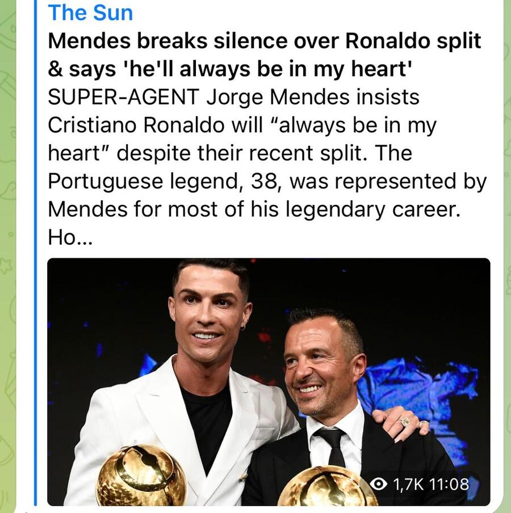Click the 1,7K view count
The image size is (511, 513).
tap(409, 484)
